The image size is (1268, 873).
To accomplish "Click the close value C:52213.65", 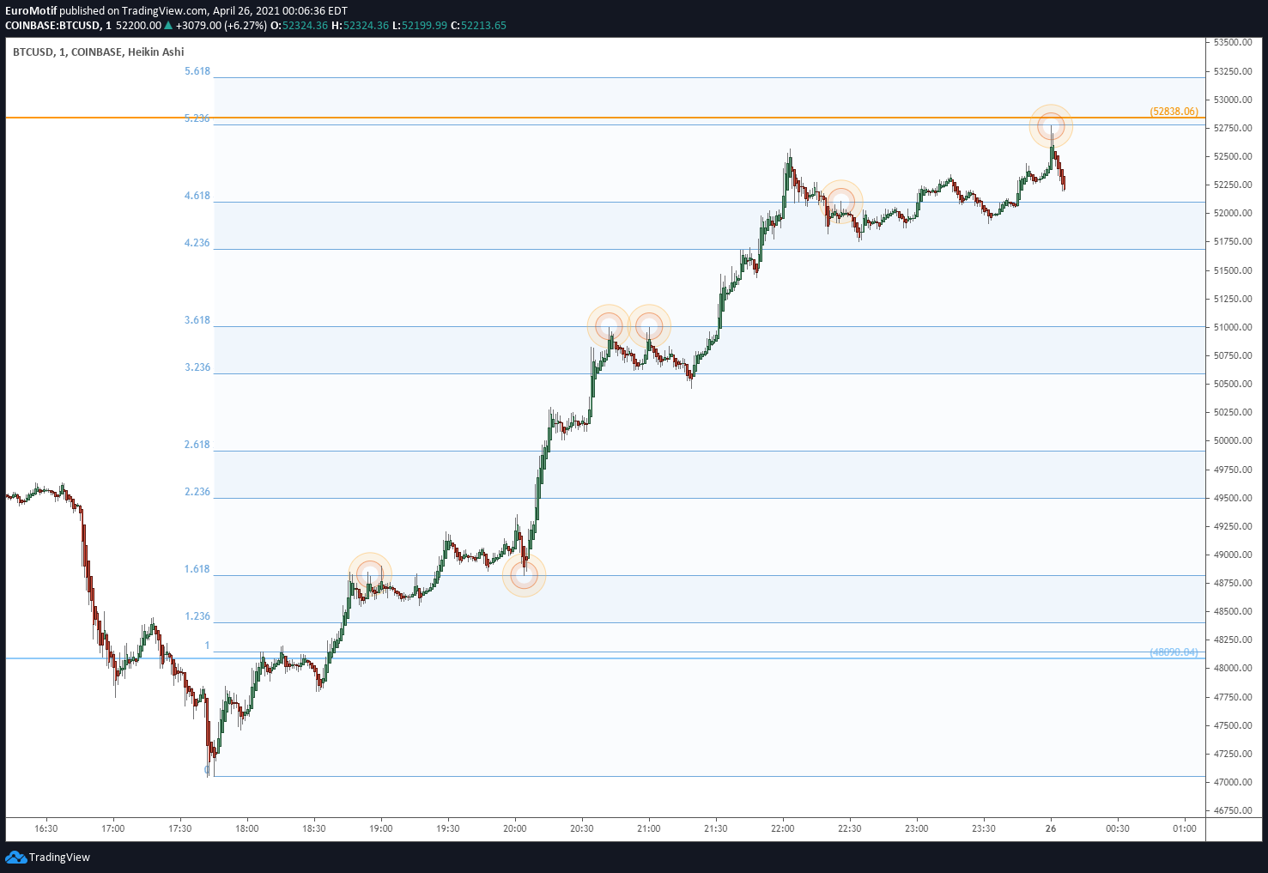I will point(477,25).
